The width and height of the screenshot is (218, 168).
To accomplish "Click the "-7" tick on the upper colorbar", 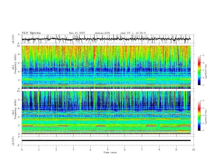I will [x=203, y=85].
